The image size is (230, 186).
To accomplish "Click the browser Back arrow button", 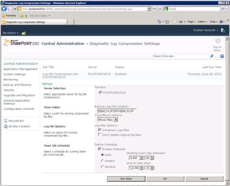I will tap(4, 8).
